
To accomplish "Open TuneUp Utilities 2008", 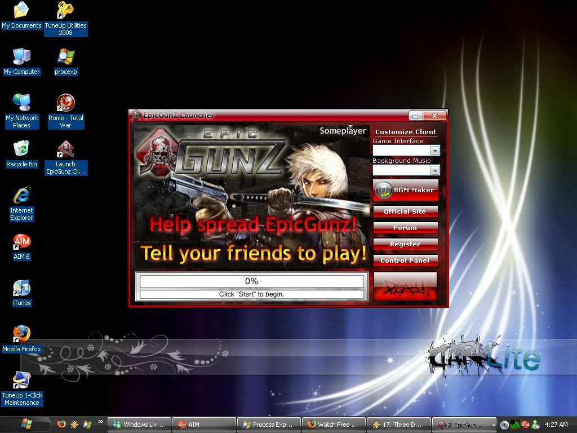I will click(65, 10).
